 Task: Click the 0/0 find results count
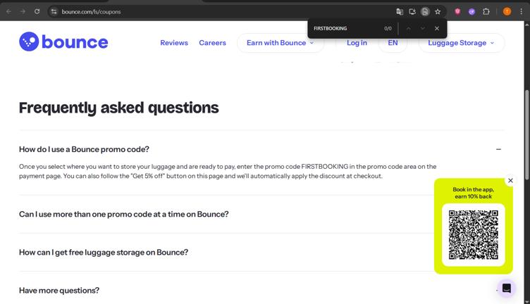pos(388,29)
